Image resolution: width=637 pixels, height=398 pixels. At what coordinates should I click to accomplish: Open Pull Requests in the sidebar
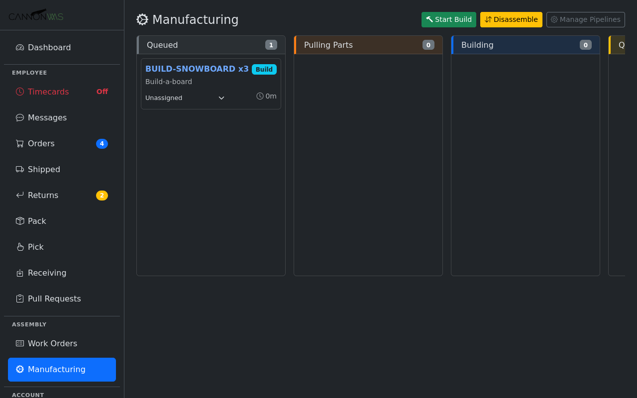click(54, 299)
